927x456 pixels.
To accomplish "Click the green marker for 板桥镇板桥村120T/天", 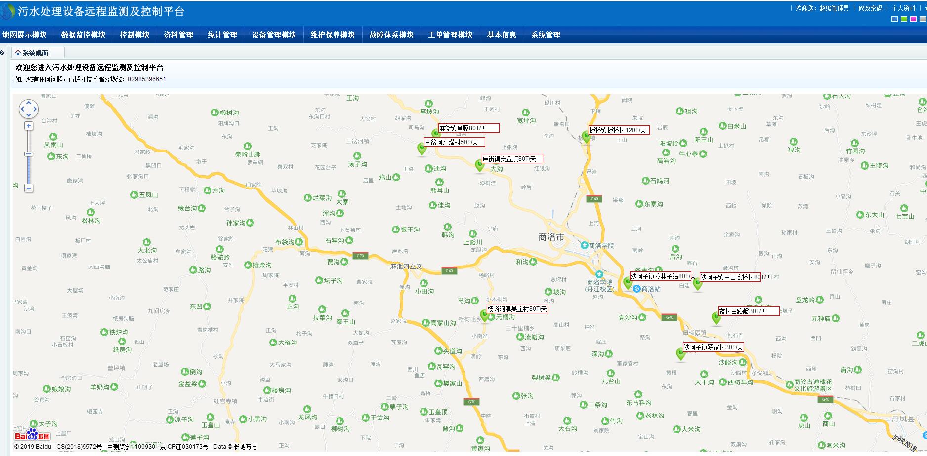I will (x=587, y=137).
